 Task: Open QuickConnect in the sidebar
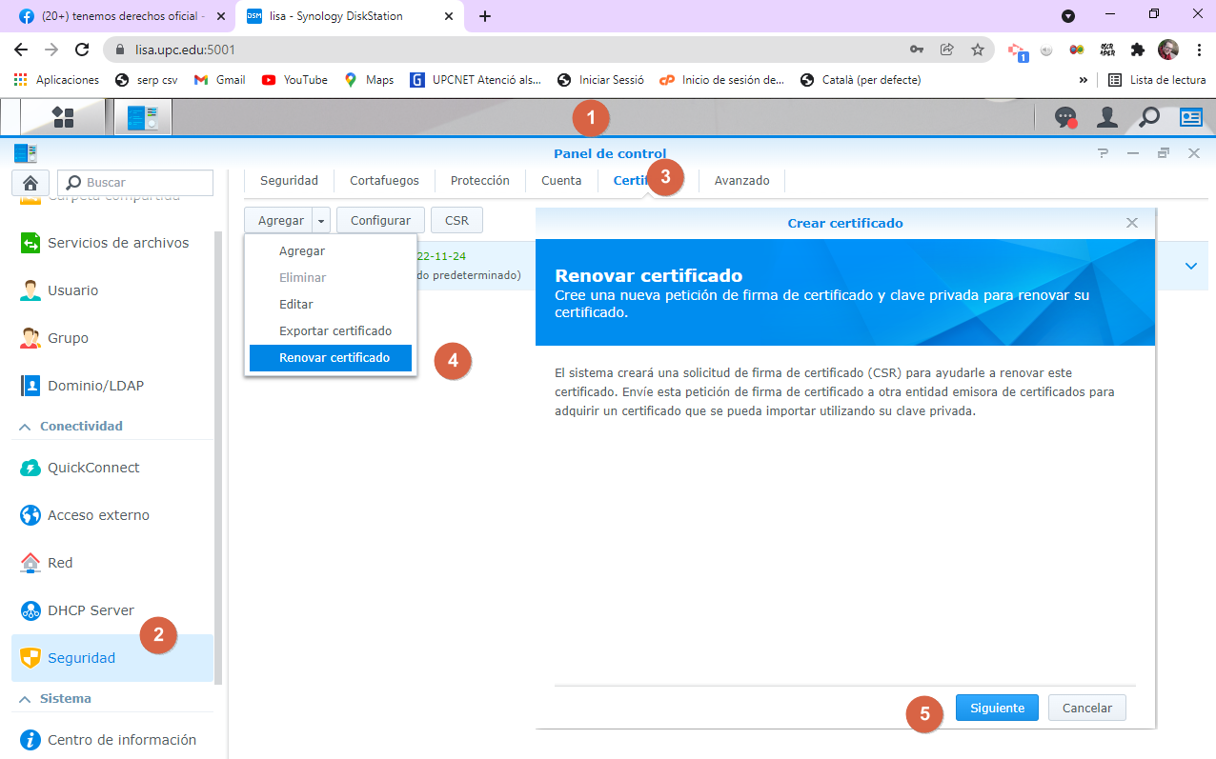(92, 468)
